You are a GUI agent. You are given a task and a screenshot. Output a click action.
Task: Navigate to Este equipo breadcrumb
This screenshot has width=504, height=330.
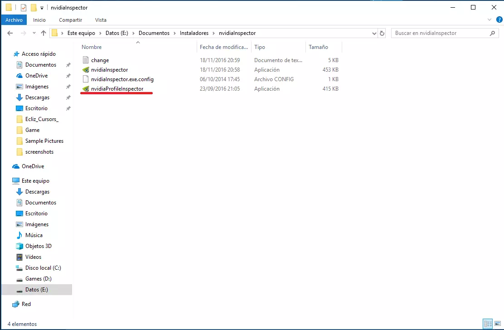coord(81,33)
